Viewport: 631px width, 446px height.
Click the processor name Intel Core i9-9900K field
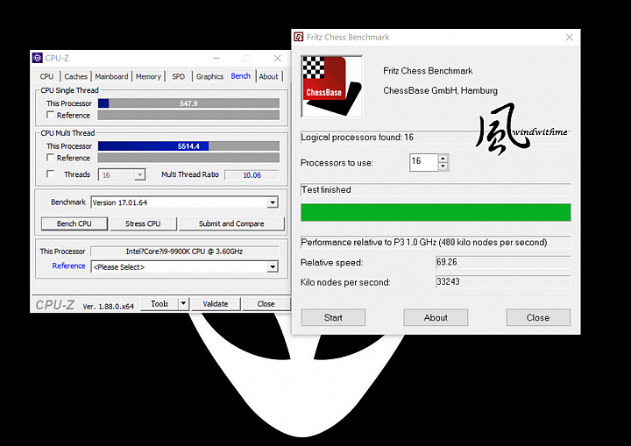tap(184, 251)
